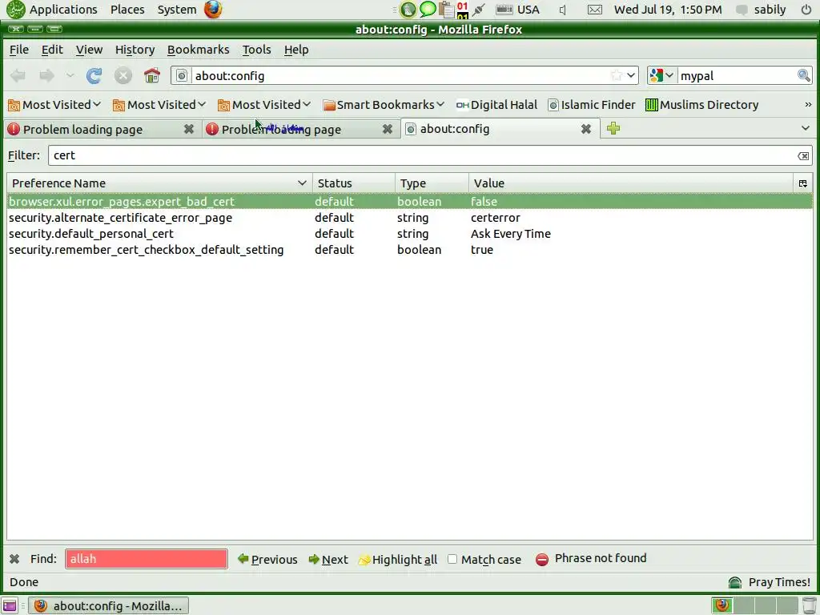Expand the first Most Visited bookmark folder
Viewport: 820px width, 615px height.
pyautogui.click(x=54, y=105)
